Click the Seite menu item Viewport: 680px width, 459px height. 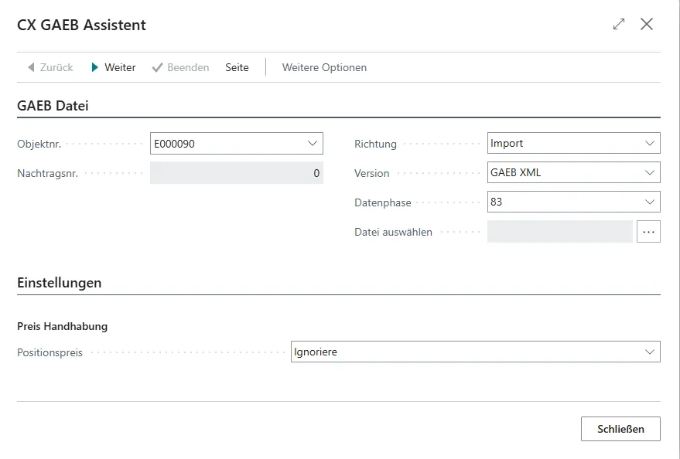pos(237,67)
